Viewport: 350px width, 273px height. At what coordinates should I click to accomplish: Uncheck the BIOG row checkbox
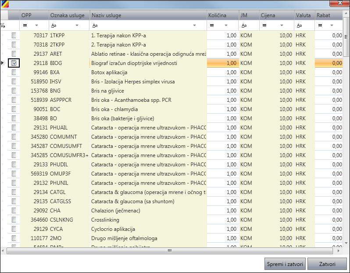click(14, 63)
